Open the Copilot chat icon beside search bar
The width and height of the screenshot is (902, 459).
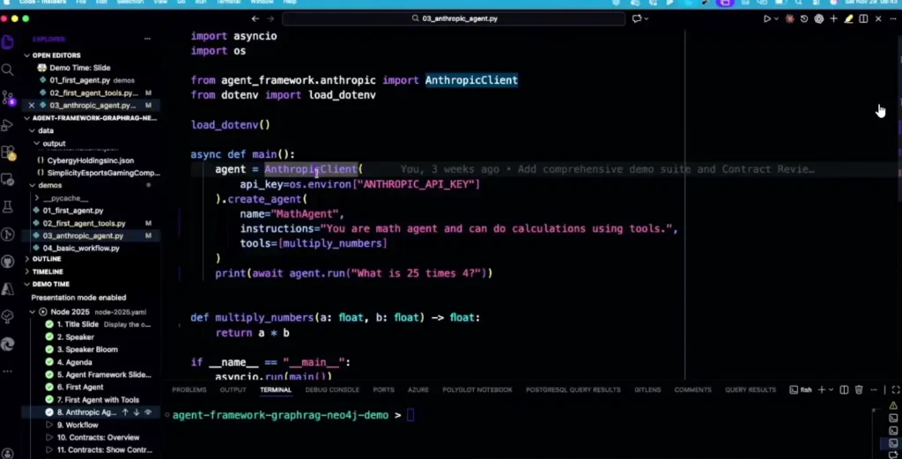point(636,19)
